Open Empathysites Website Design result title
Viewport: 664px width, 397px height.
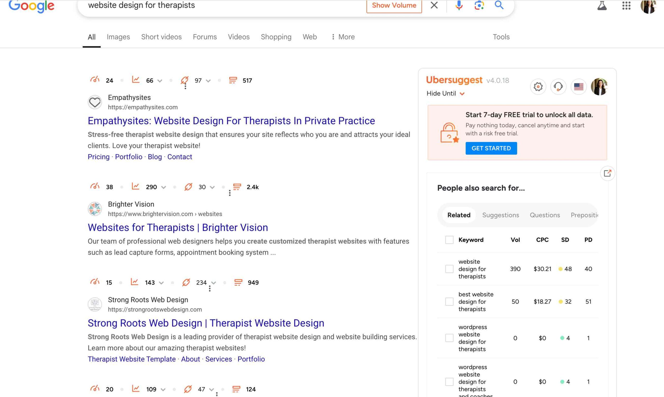coord(231,121)
